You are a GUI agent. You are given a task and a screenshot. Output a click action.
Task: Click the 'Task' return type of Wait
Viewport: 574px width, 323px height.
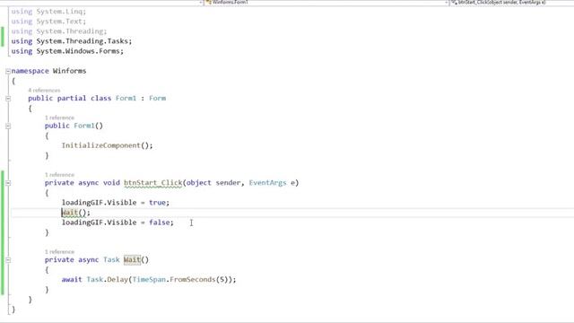click(x=111, y=259)
